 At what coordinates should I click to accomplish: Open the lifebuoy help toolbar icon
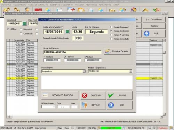134,10
